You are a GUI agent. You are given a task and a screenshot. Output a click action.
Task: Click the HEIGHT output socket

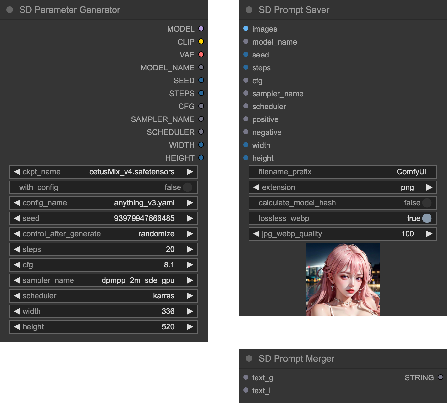(201, 158)
